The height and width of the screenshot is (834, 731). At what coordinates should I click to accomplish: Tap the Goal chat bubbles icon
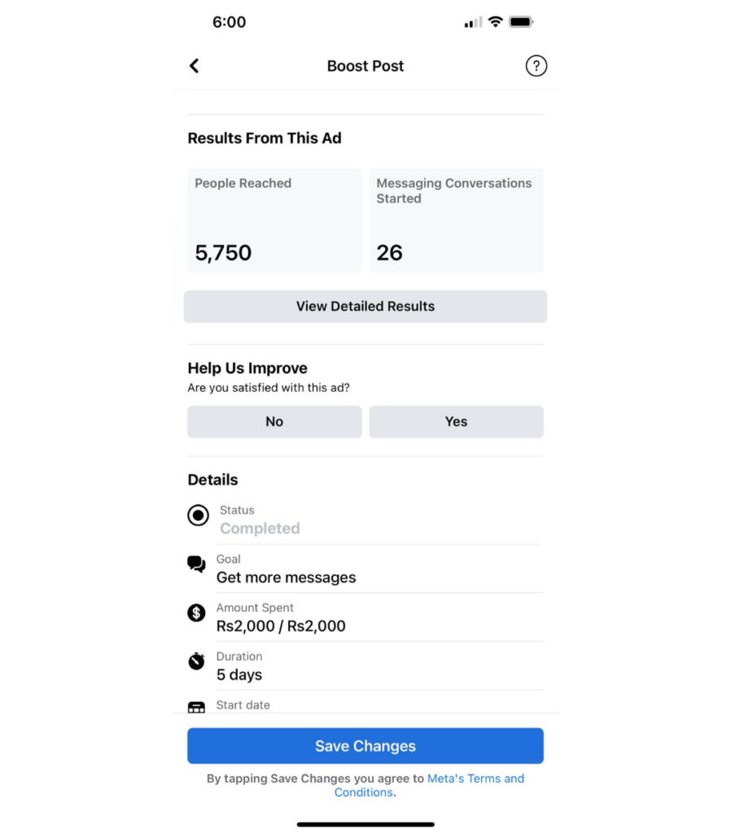[x=196, y=564]
